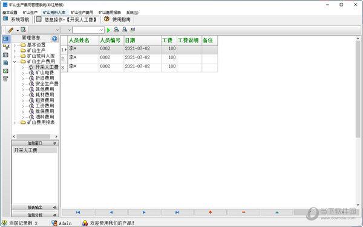This screenshot has width=363, height=227.
Task: Select the green chart icon in the left sidebar
Action: pyautogui.click(x=5, y=71)
